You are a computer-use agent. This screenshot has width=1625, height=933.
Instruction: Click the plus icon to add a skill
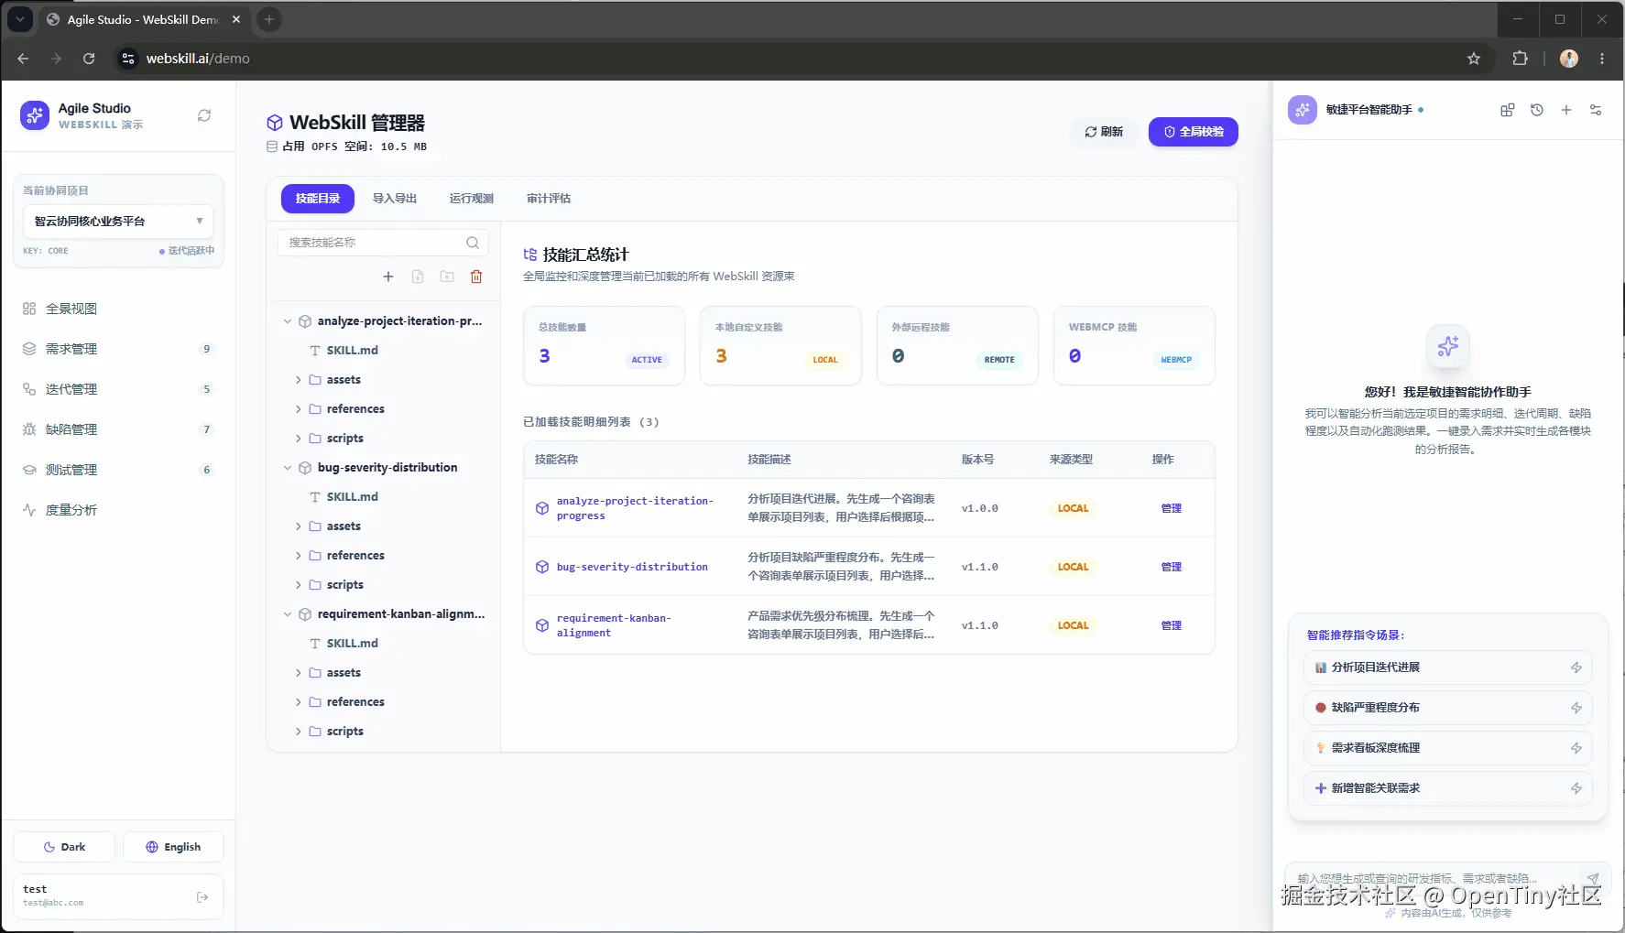[388, 277]
